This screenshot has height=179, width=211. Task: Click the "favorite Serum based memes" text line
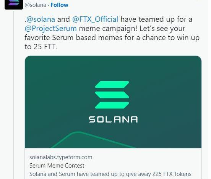[x=73, y=38]
